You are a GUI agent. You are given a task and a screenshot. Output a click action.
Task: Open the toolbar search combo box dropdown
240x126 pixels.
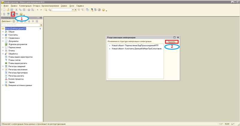[73, 10]
